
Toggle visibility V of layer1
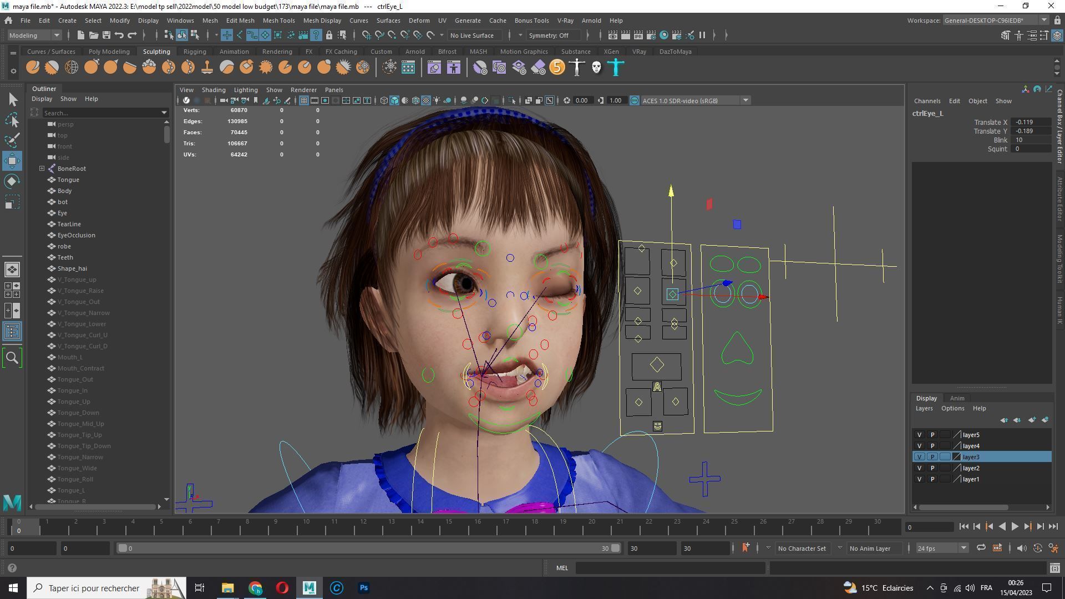coord(919,479)
